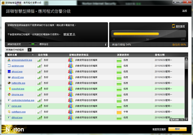Click the atkosd2.exe file icon

coord(9,77)
